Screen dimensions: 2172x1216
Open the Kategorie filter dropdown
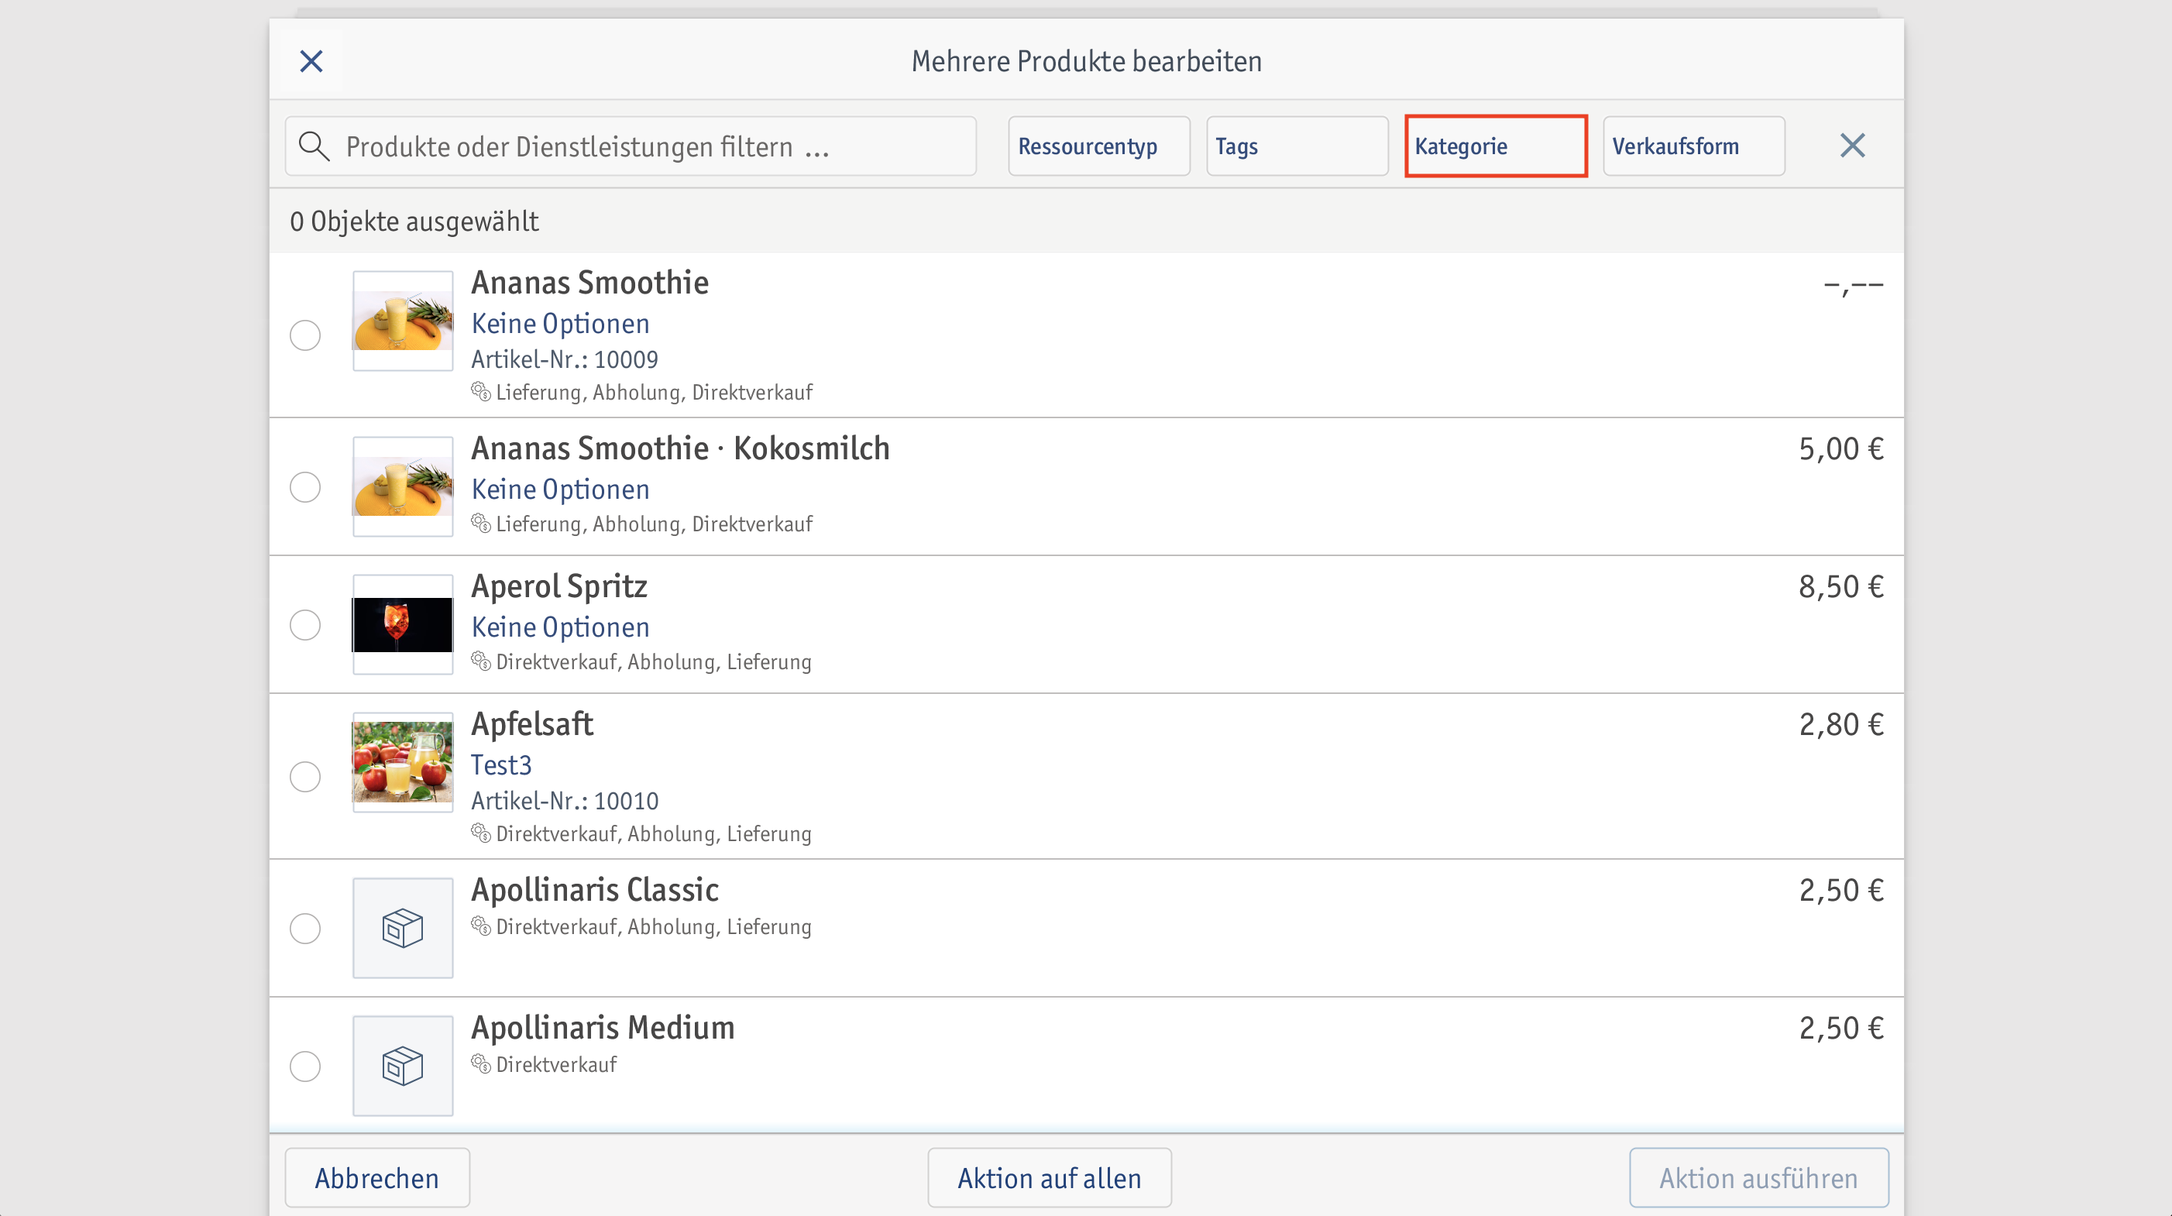tap(1496, 146)
